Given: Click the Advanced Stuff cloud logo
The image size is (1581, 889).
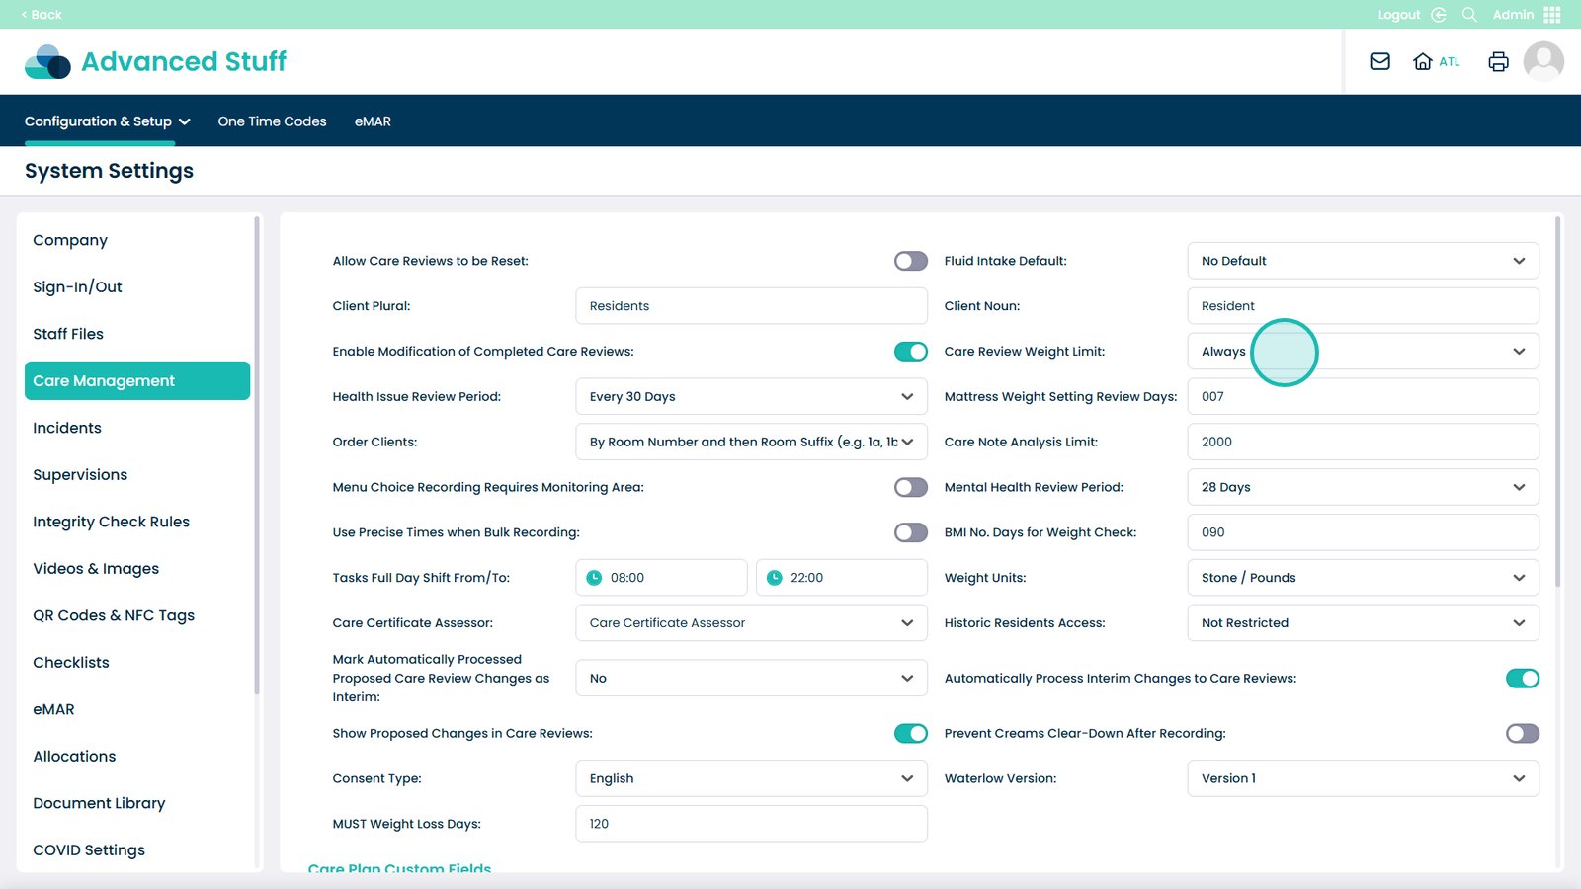Looking at the screenshot, I should (x=47, y=61).
